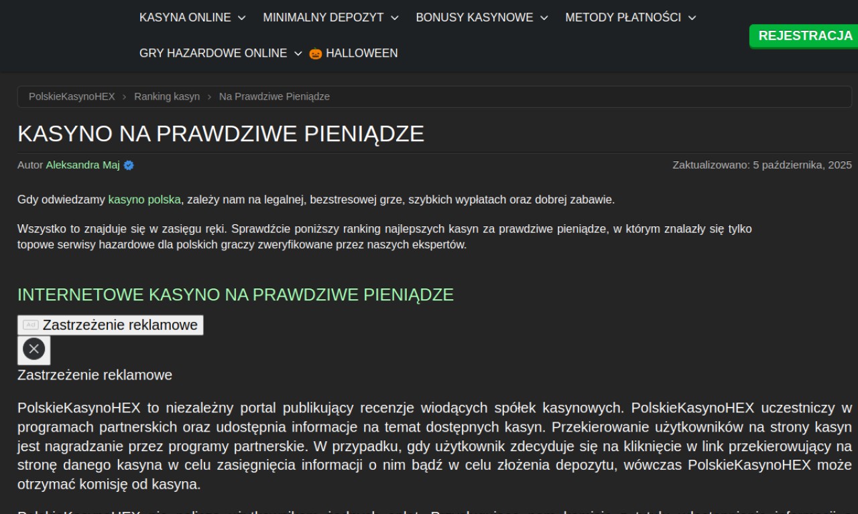Screen dimensions: 858x514
Task: Go to the BONUSY KASYNOWE menu item
Action: coord(474,18)
